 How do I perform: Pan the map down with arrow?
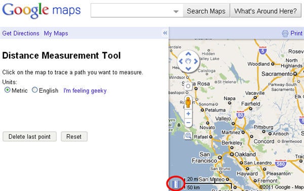[x=188, y=68]
